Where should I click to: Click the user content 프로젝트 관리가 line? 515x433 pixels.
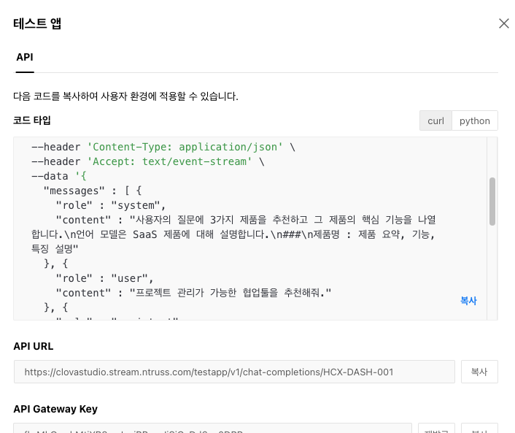point(193,293)
